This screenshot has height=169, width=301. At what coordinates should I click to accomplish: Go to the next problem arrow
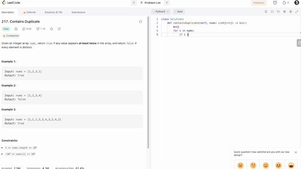pyautogui.click(x=166, y=3)
